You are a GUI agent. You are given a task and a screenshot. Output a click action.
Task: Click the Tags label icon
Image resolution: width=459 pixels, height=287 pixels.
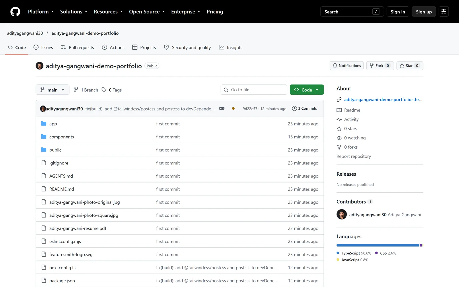coord(104,90)
